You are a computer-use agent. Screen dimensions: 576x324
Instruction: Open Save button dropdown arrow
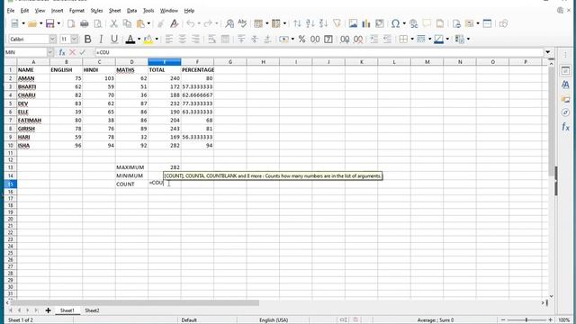tap(58, 24)
